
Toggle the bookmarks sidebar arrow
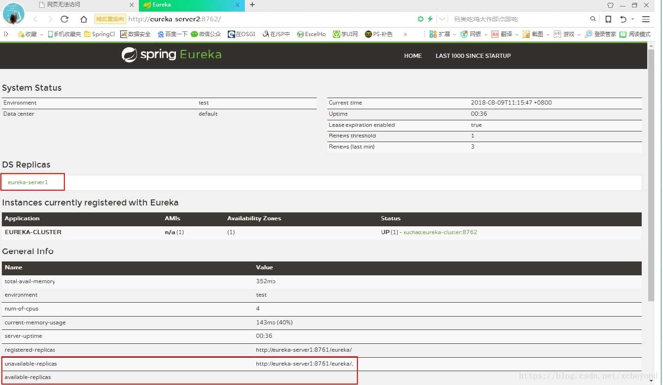coord(6,34)
